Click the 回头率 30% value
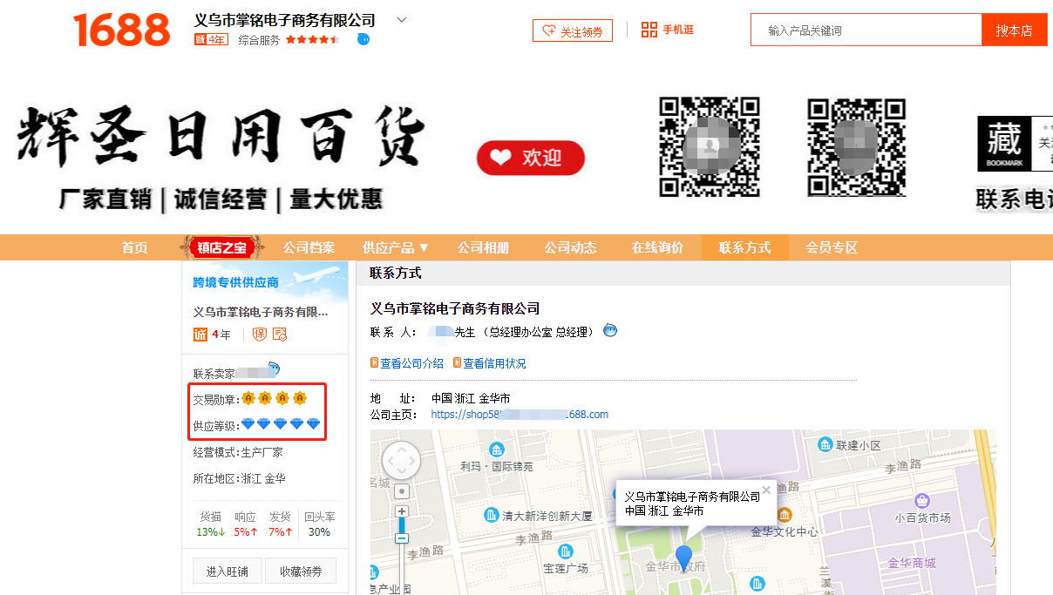 click(319, 531)
